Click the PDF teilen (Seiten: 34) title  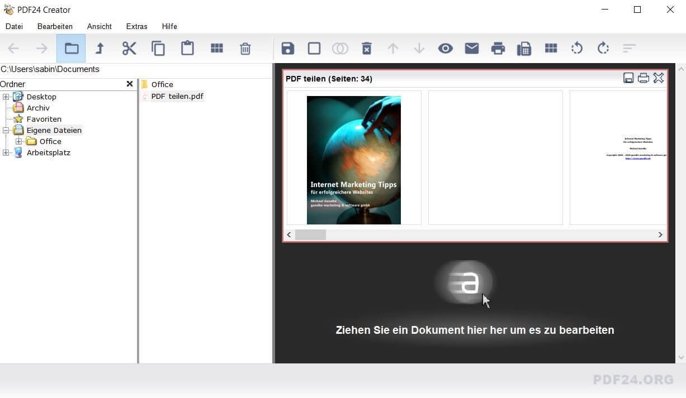(x=329, y=79)
